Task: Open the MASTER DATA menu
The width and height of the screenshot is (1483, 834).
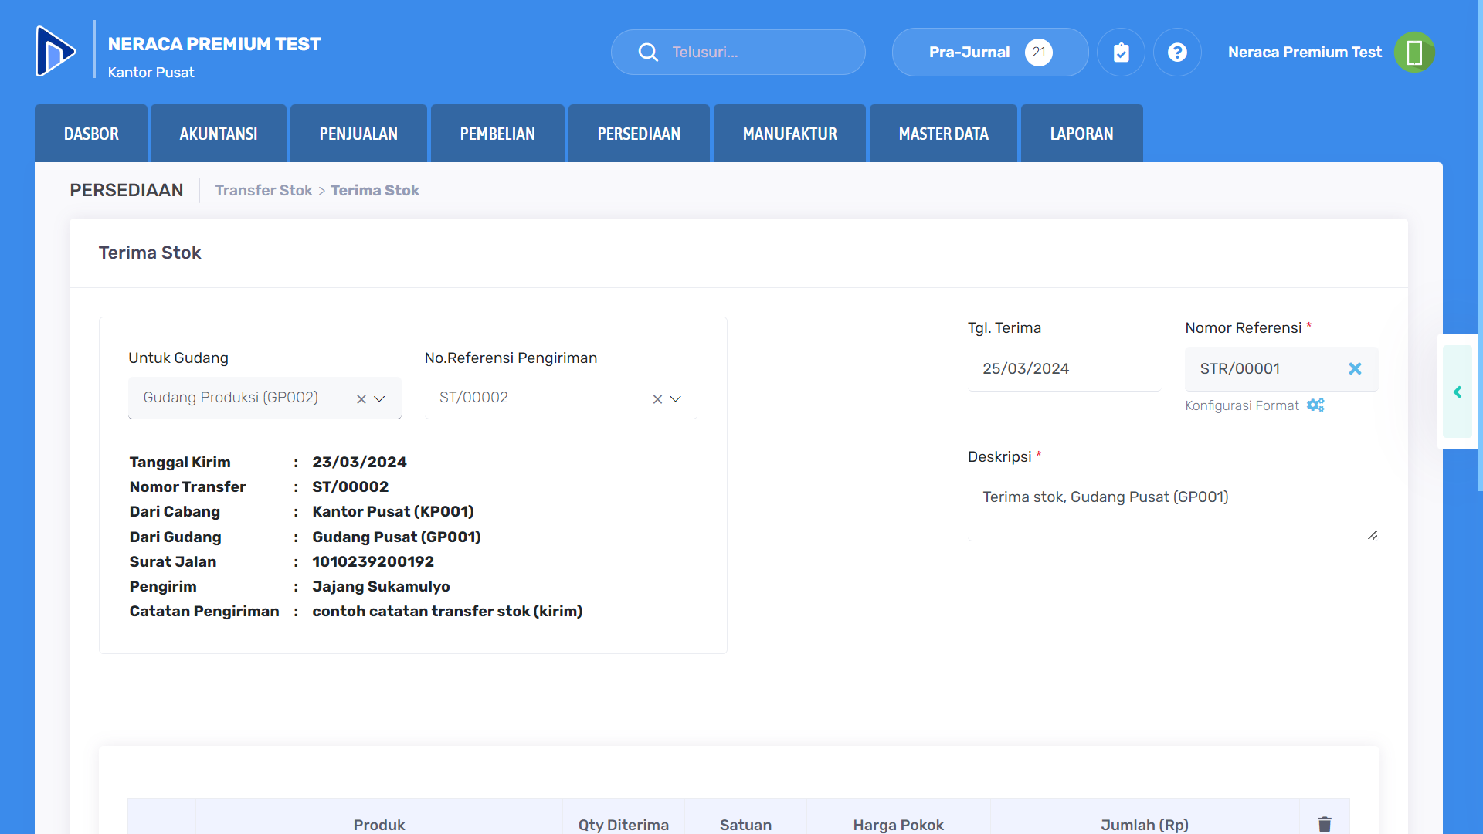Action: (x=943, y=134)
